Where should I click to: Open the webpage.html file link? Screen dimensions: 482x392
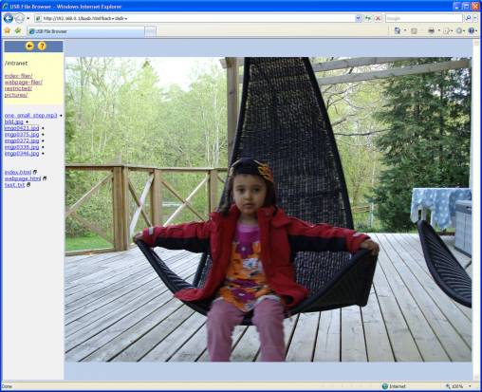[x=23, y=178]
